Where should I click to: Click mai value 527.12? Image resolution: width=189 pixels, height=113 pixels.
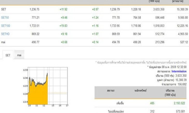coord(184,42)
